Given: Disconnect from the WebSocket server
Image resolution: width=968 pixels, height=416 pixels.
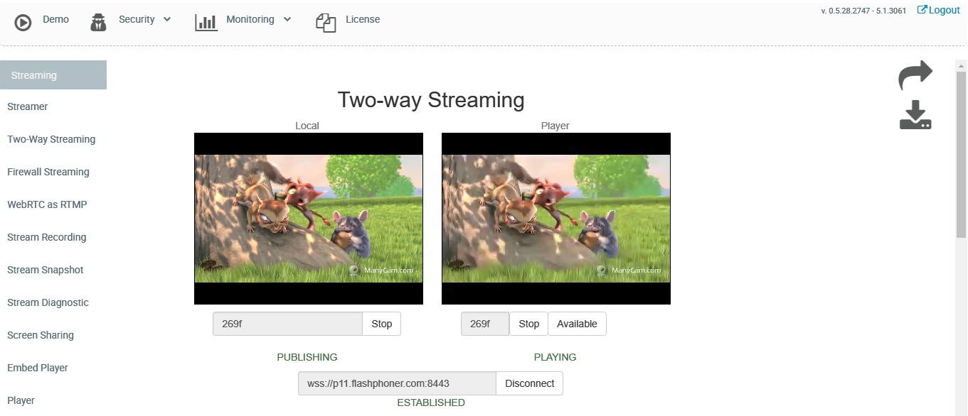Looking at the screenshot, I should tap(529, 383).
